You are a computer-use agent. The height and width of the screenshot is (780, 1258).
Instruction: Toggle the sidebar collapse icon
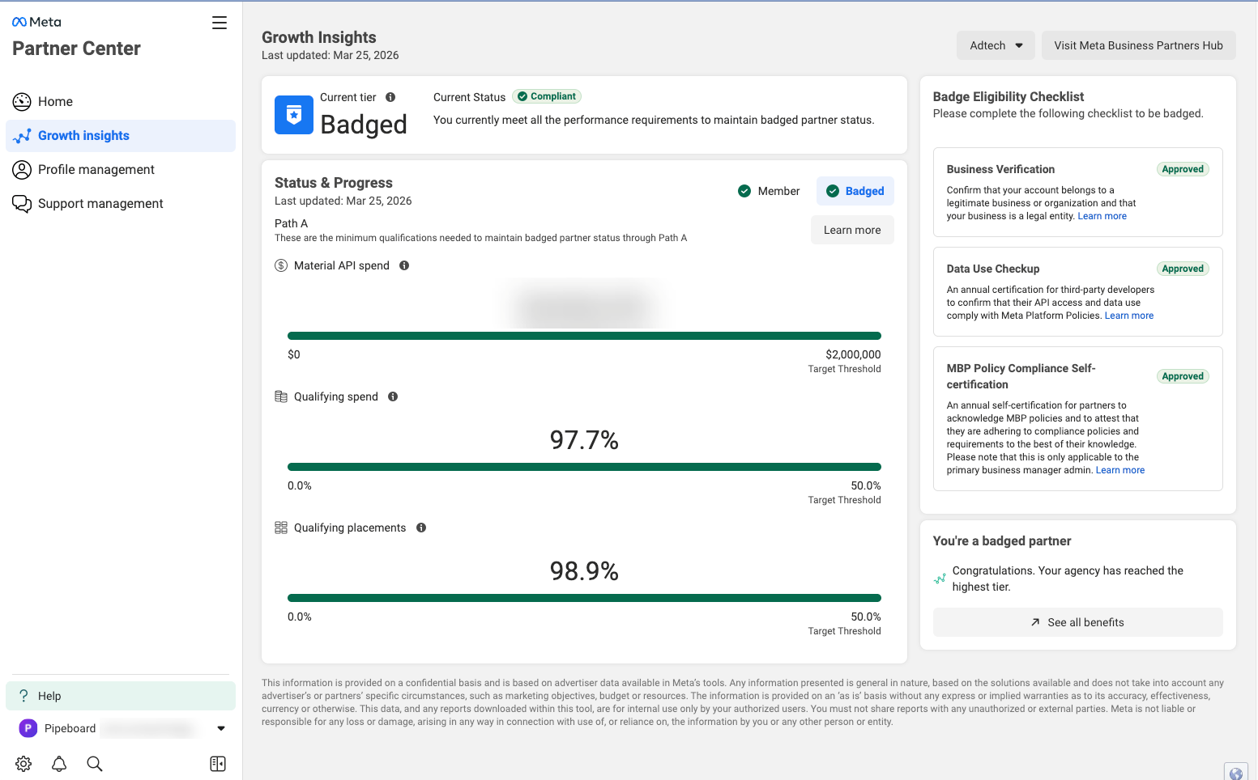[x=217, y=763]
